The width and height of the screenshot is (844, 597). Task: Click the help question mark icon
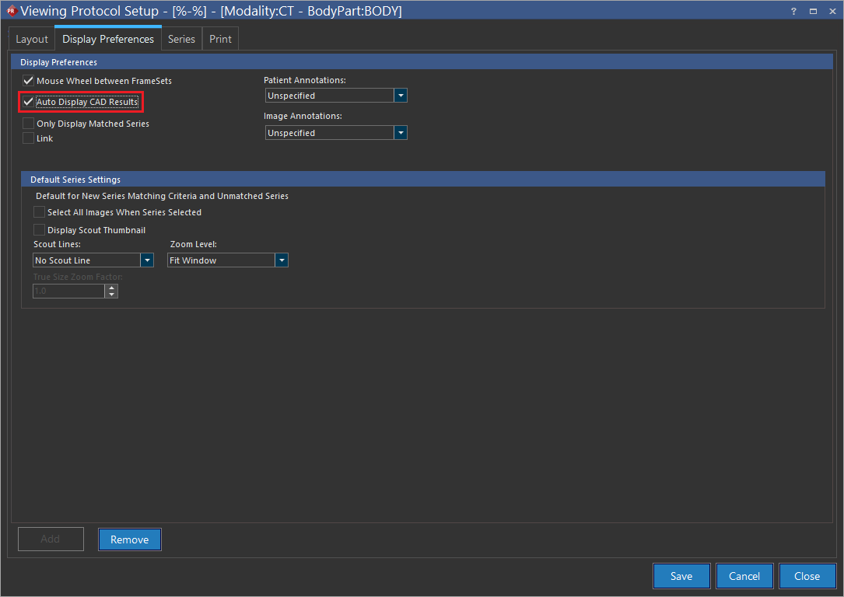click(x=793, y=11)
